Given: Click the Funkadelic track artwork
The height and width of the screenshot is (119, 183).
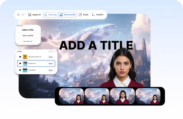Looking at the screenshot, I should pyautogui.click(x=25, y=70).
